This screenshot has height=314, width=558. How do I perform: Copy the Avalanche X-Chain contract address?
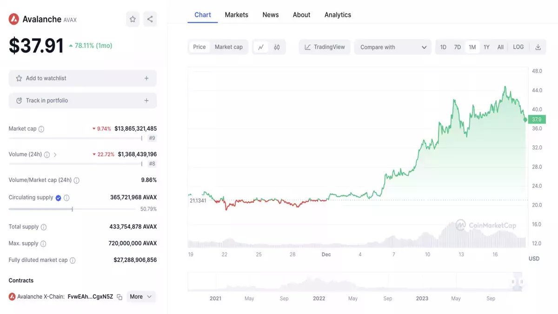pos(120,297)
